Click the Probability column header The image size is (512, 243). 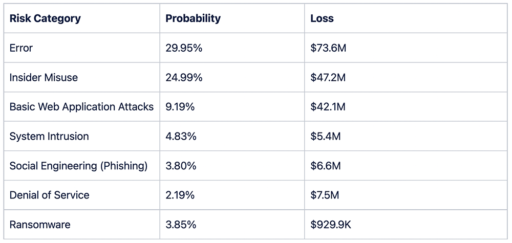193,18
